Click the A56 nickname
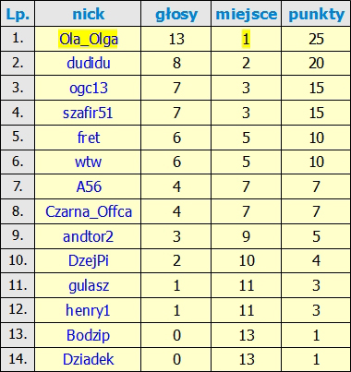Viewport: 351px width, 372px height. click(x=89, y=187)
